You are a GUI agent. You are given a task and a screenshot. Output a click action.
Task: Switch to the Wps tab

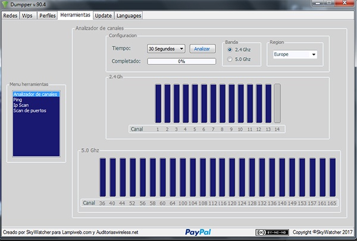click(x=27, y=15)
